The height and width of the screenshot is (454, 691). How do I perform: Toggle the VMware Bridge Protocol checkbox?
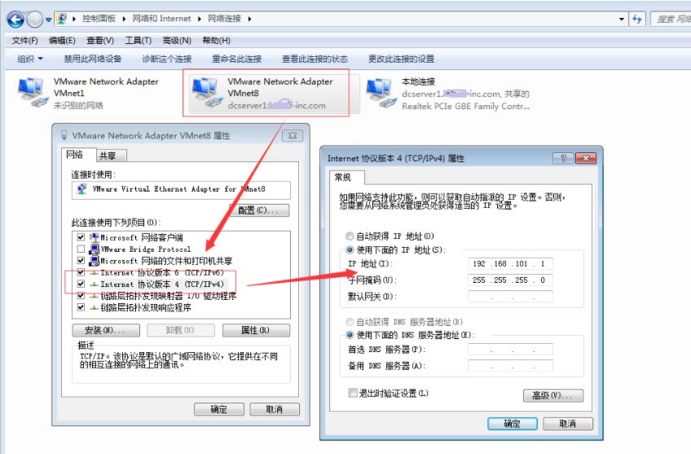tap(81, 249)
